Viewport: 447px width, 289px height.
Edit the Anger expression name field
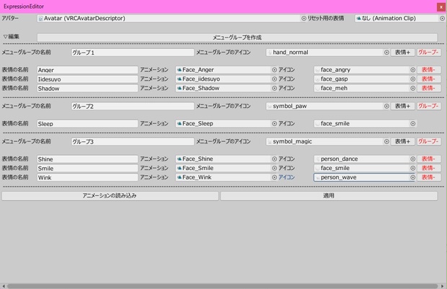(87, 70)
